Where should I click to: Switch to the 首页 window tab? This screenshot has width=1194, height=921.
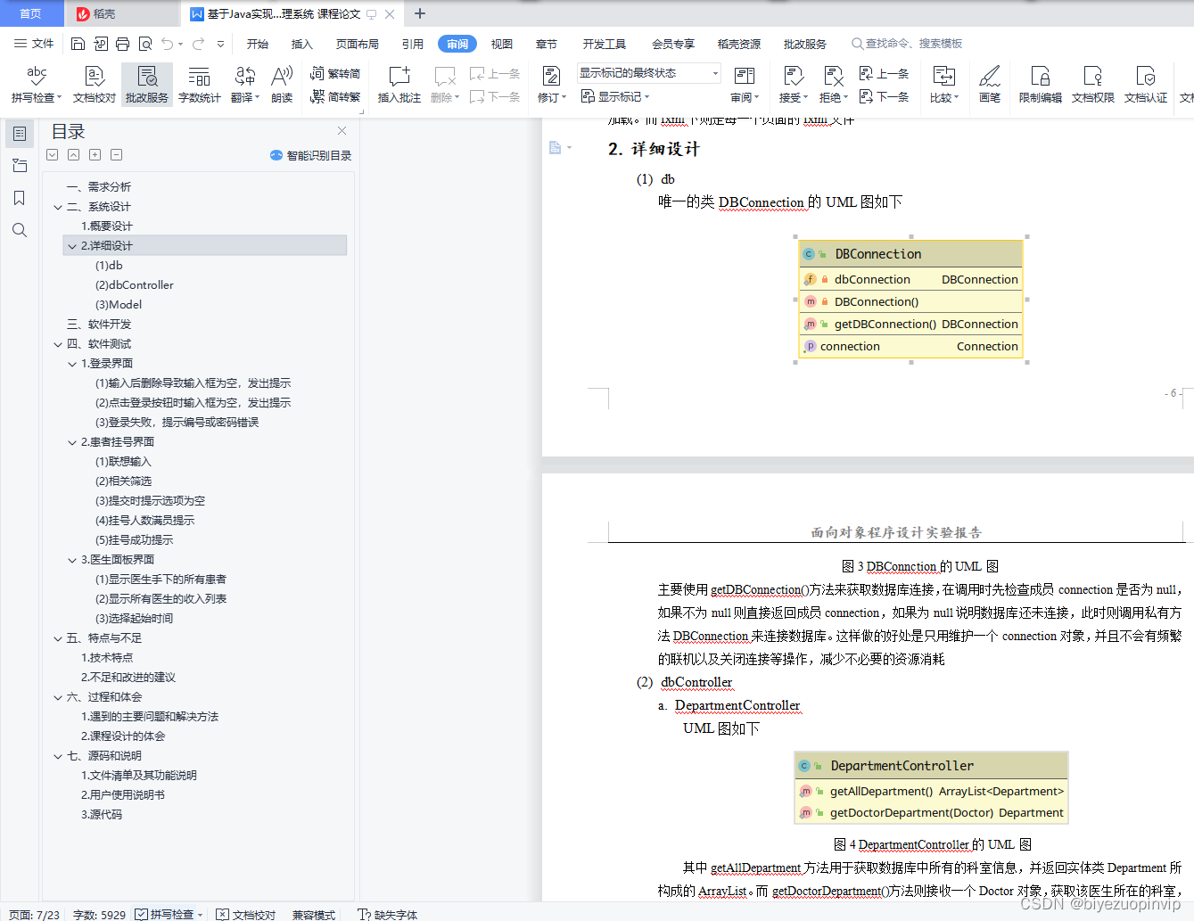point(31,13)
